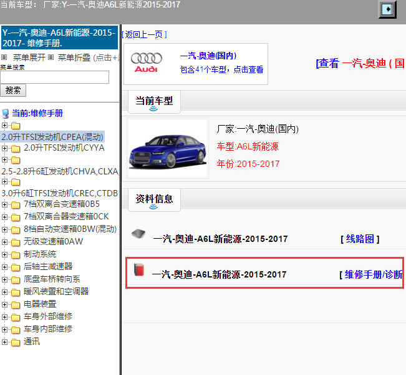Click folder icon above 2.0升TFSI发动机CPEA(混动)
This screenshot has width=406, height=375.
tap(16, 126)
